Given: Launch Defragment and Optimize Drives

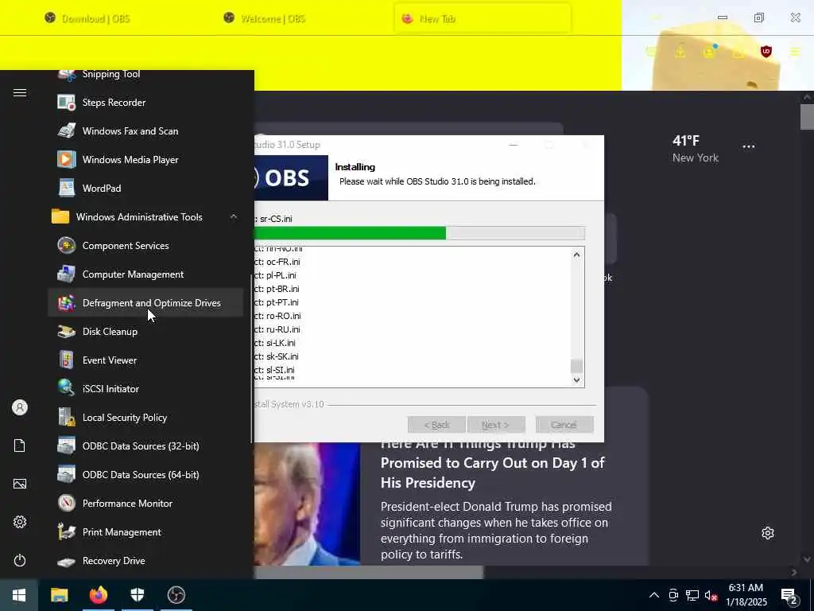Looking at the screenshot, I should coord(145,303).
